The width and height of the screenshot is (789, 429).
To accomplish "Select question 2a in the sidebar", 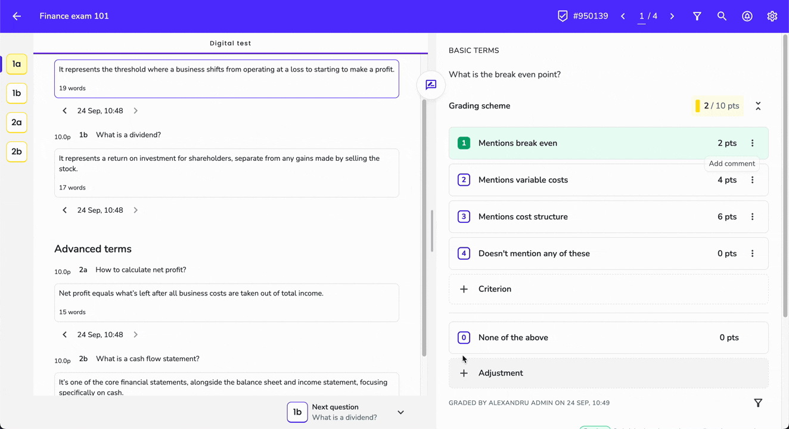I will 17,122.
